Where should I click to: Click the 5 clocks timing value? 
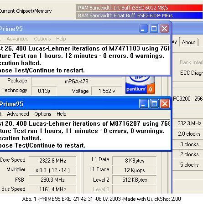[189, 165]
